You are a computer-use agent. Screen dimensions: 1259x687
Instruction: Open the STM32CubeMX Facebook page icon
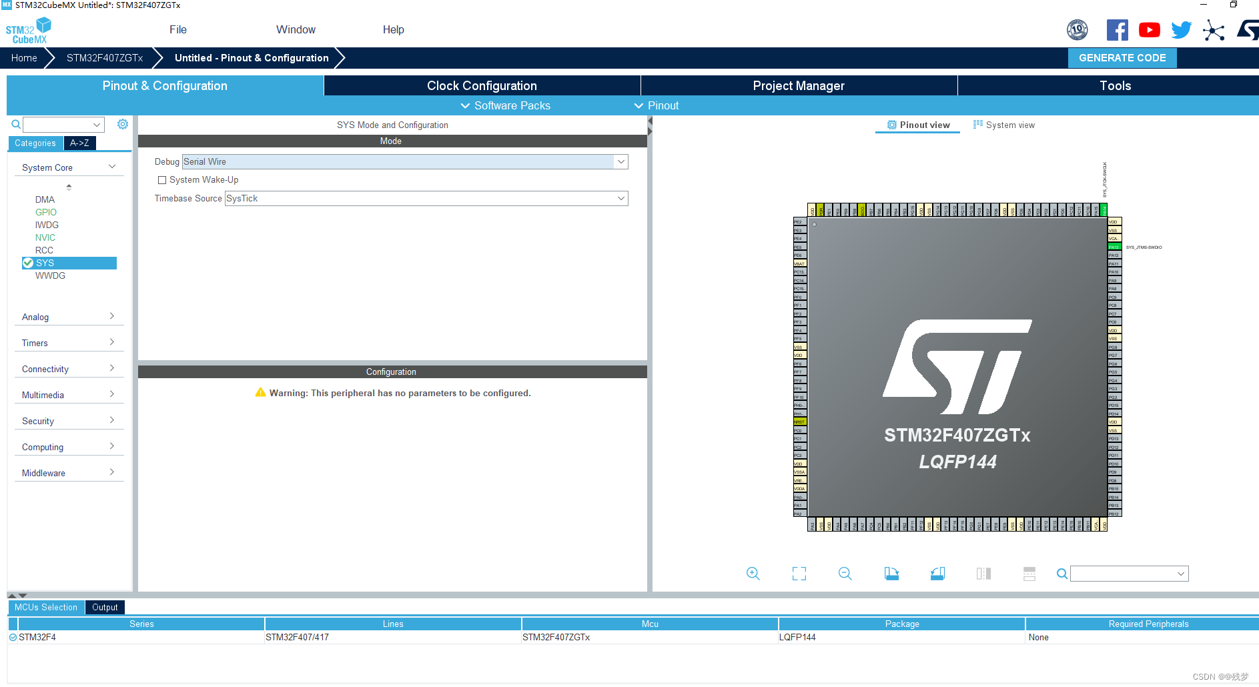point(1118,29)
